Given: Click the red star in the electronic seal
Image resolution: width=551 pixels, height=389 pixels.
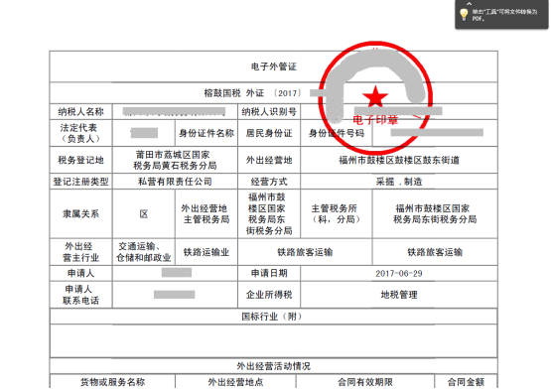Looking at the screenshot, I should [x=375, y=96].
